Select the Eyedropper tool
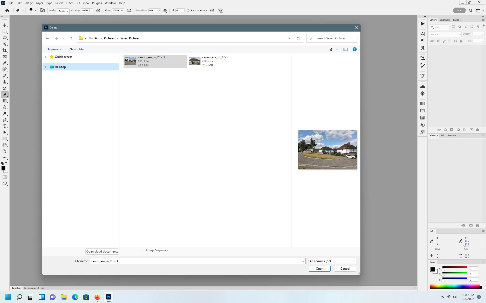 tap(5, 63)
